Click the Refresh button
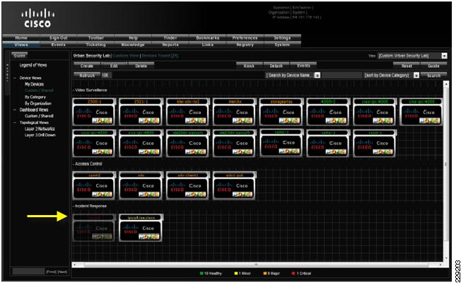Screen dimensions: 461x283 [x=87, y=75]
